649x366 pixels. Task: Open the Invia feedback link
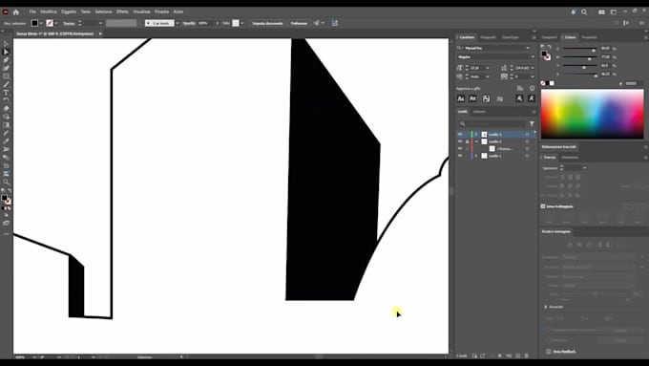pyautogui.click(x=565, y=352)
